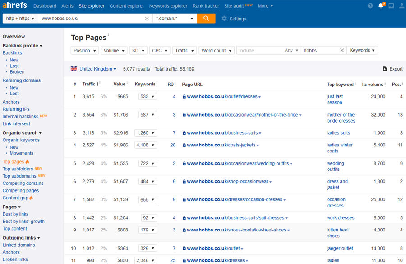Open Referring domains in sidebar
Image resolution: width=406 pixels, height=264 pixels.
pyautogui.click(x=22, y=80)
